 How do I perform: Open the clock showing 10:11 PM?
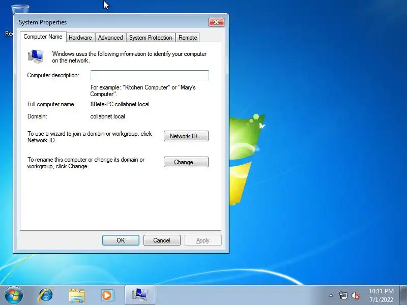point(381,291)
